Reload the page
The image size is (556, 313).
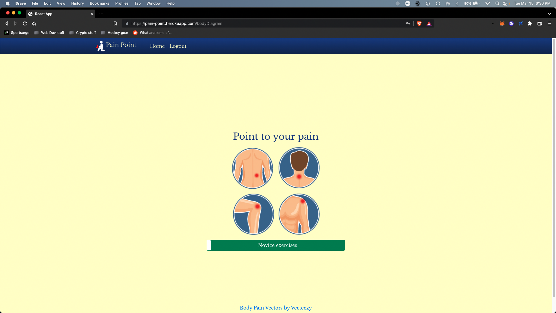[x=25, y=23]
